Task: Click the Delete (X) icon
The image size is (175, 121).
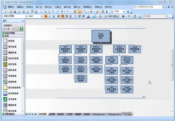Action: coord(53,11)
